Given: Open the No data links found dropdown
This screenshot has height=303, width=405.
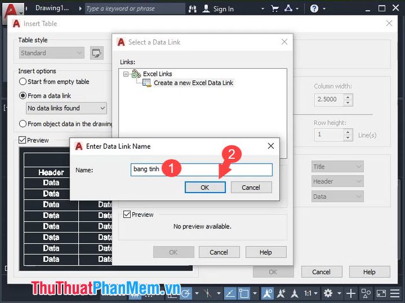Looking at the screenshot, I should point(67,108).
